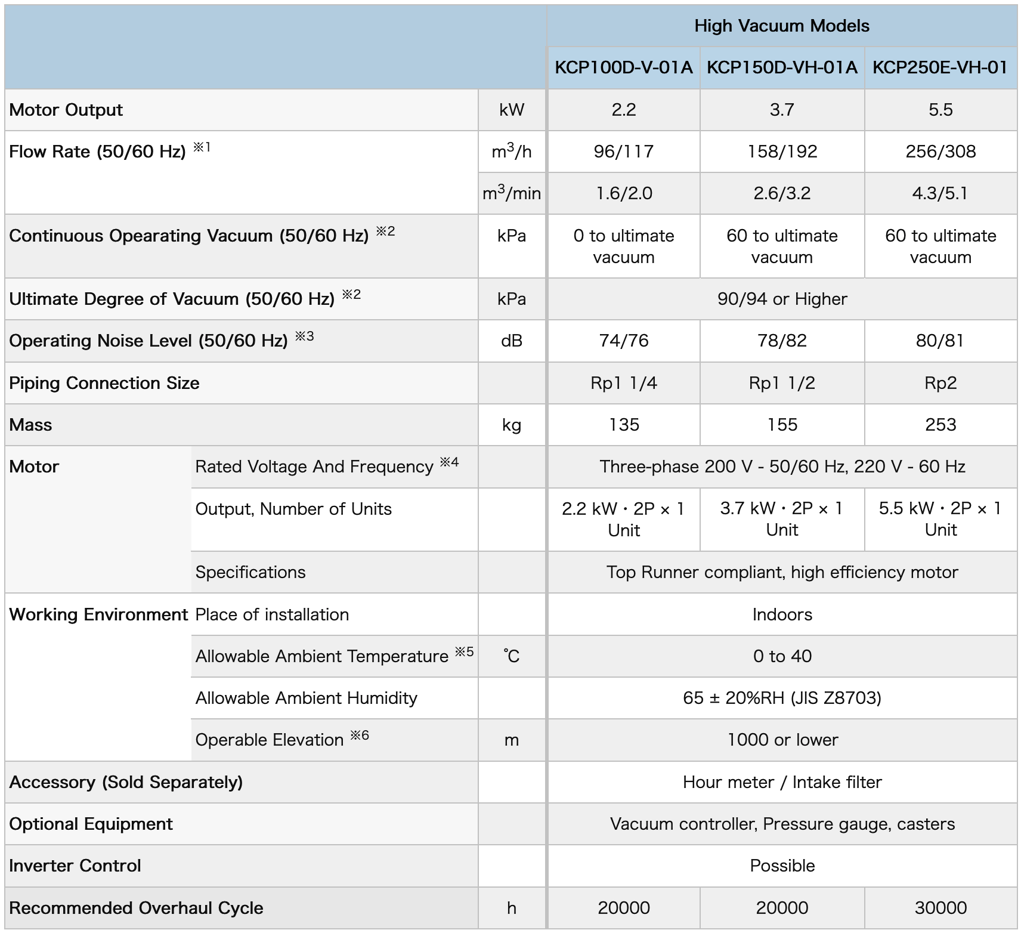
Task: Click the KCP100D-V-01A model column header
Action: coord(623,67)
